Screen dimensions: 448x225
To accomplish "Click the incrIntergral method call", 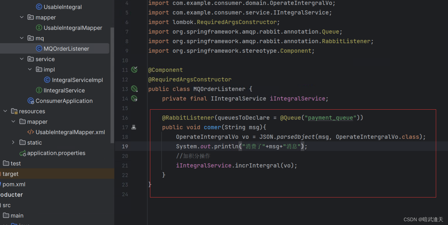I will 257,166.
